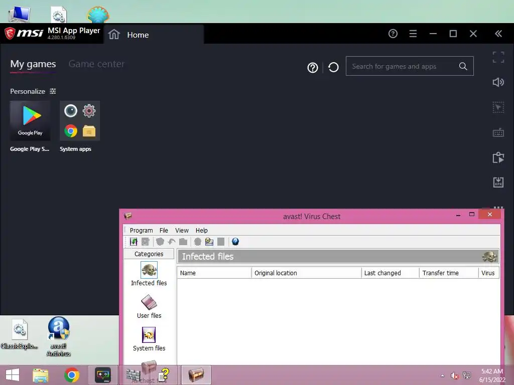The height and width of the screenshot is (385, 514).
Task: Click the Categories header
Action: pos(149,254)
